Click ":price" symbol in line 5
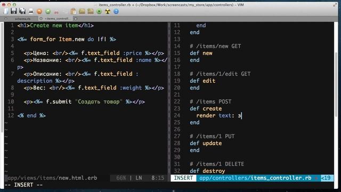 coord(132,53)
